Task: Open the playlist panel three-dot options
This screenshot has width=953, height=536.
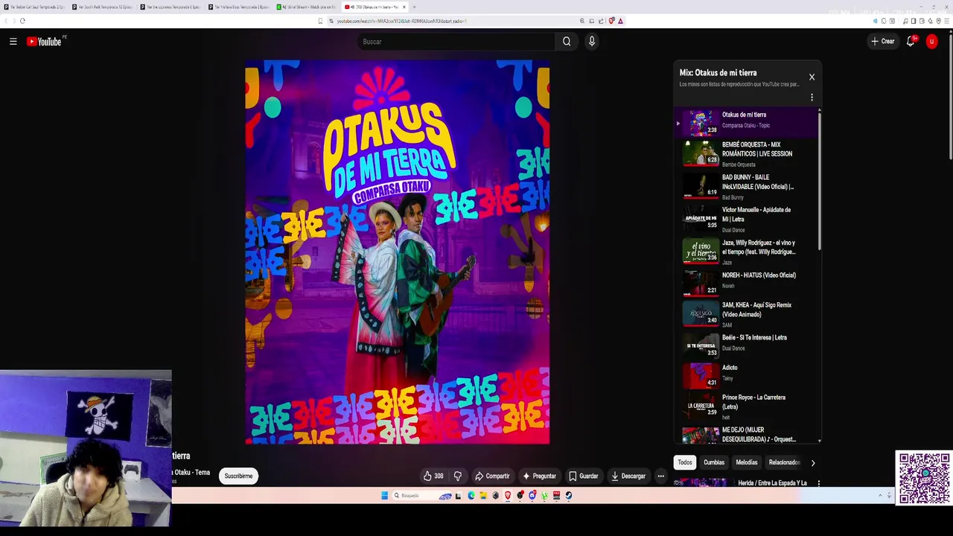Action: point(812,97)
